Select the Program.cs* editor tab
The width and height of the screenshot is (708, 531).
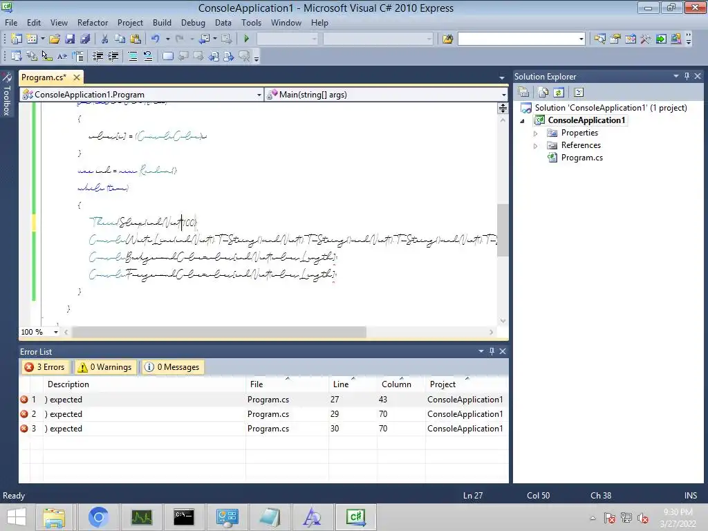[x=44, y=77]
